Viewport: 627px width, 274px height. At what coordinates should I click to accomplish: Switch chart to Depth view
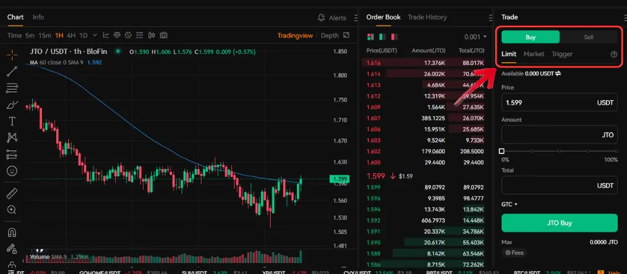[329, 35]
